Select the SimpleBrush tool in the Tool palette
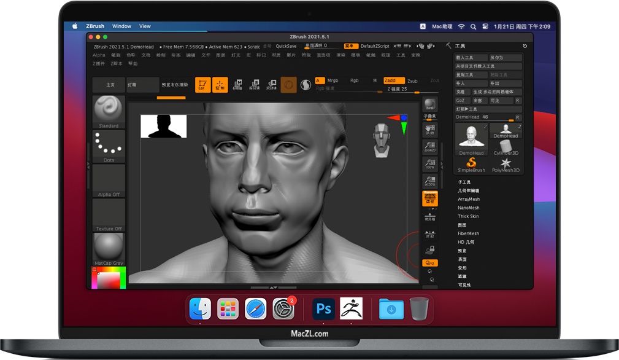Screen dimensions: 619x360 click(x=471, y=163)
